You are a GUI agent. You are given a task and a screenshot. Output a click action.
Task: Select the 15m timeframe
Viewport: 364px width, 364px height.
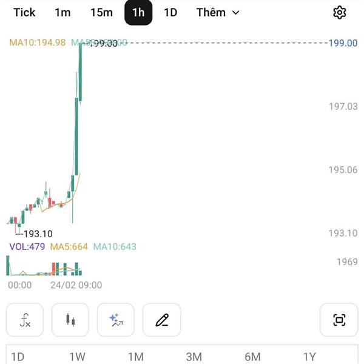(101, 13)
